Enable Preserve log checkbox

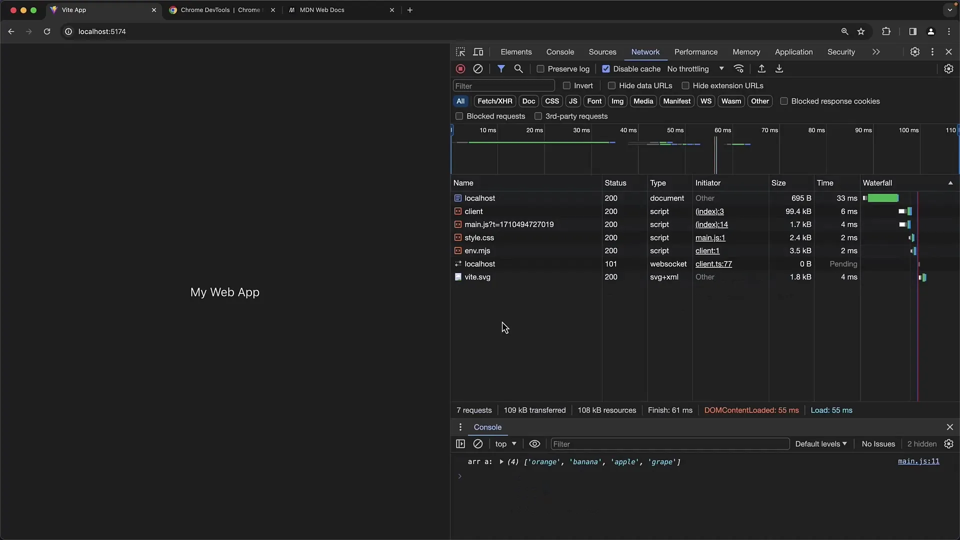[x=540, y=69]
